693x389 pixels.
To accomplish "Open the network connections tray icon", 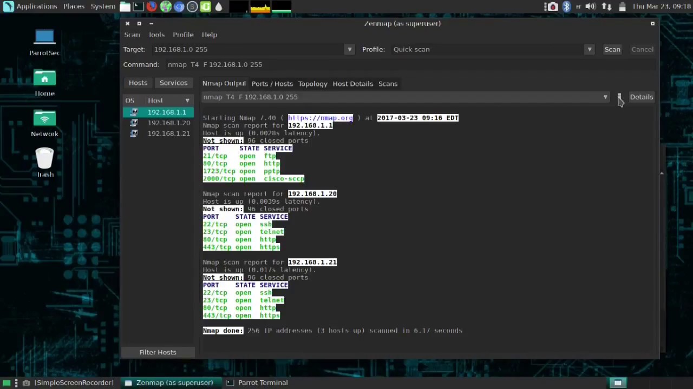I will (x=607, y=6).
